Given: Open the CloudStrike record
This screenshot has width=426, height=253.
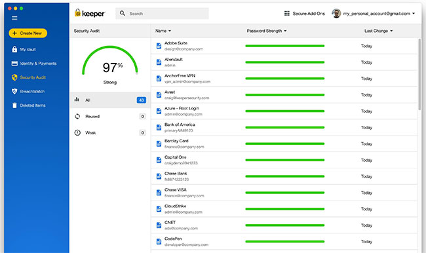Looking at the screenshot, I should (284, 209).
